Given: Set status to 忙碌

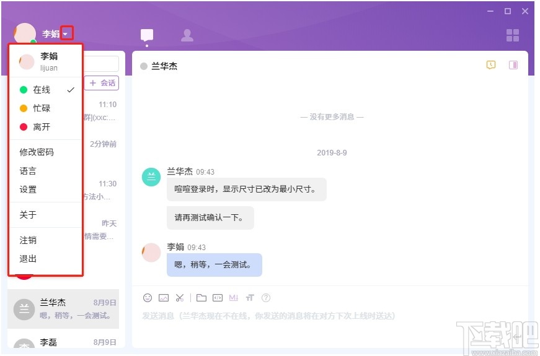Looking at the screenshot, I should click(x=45, y=108).
